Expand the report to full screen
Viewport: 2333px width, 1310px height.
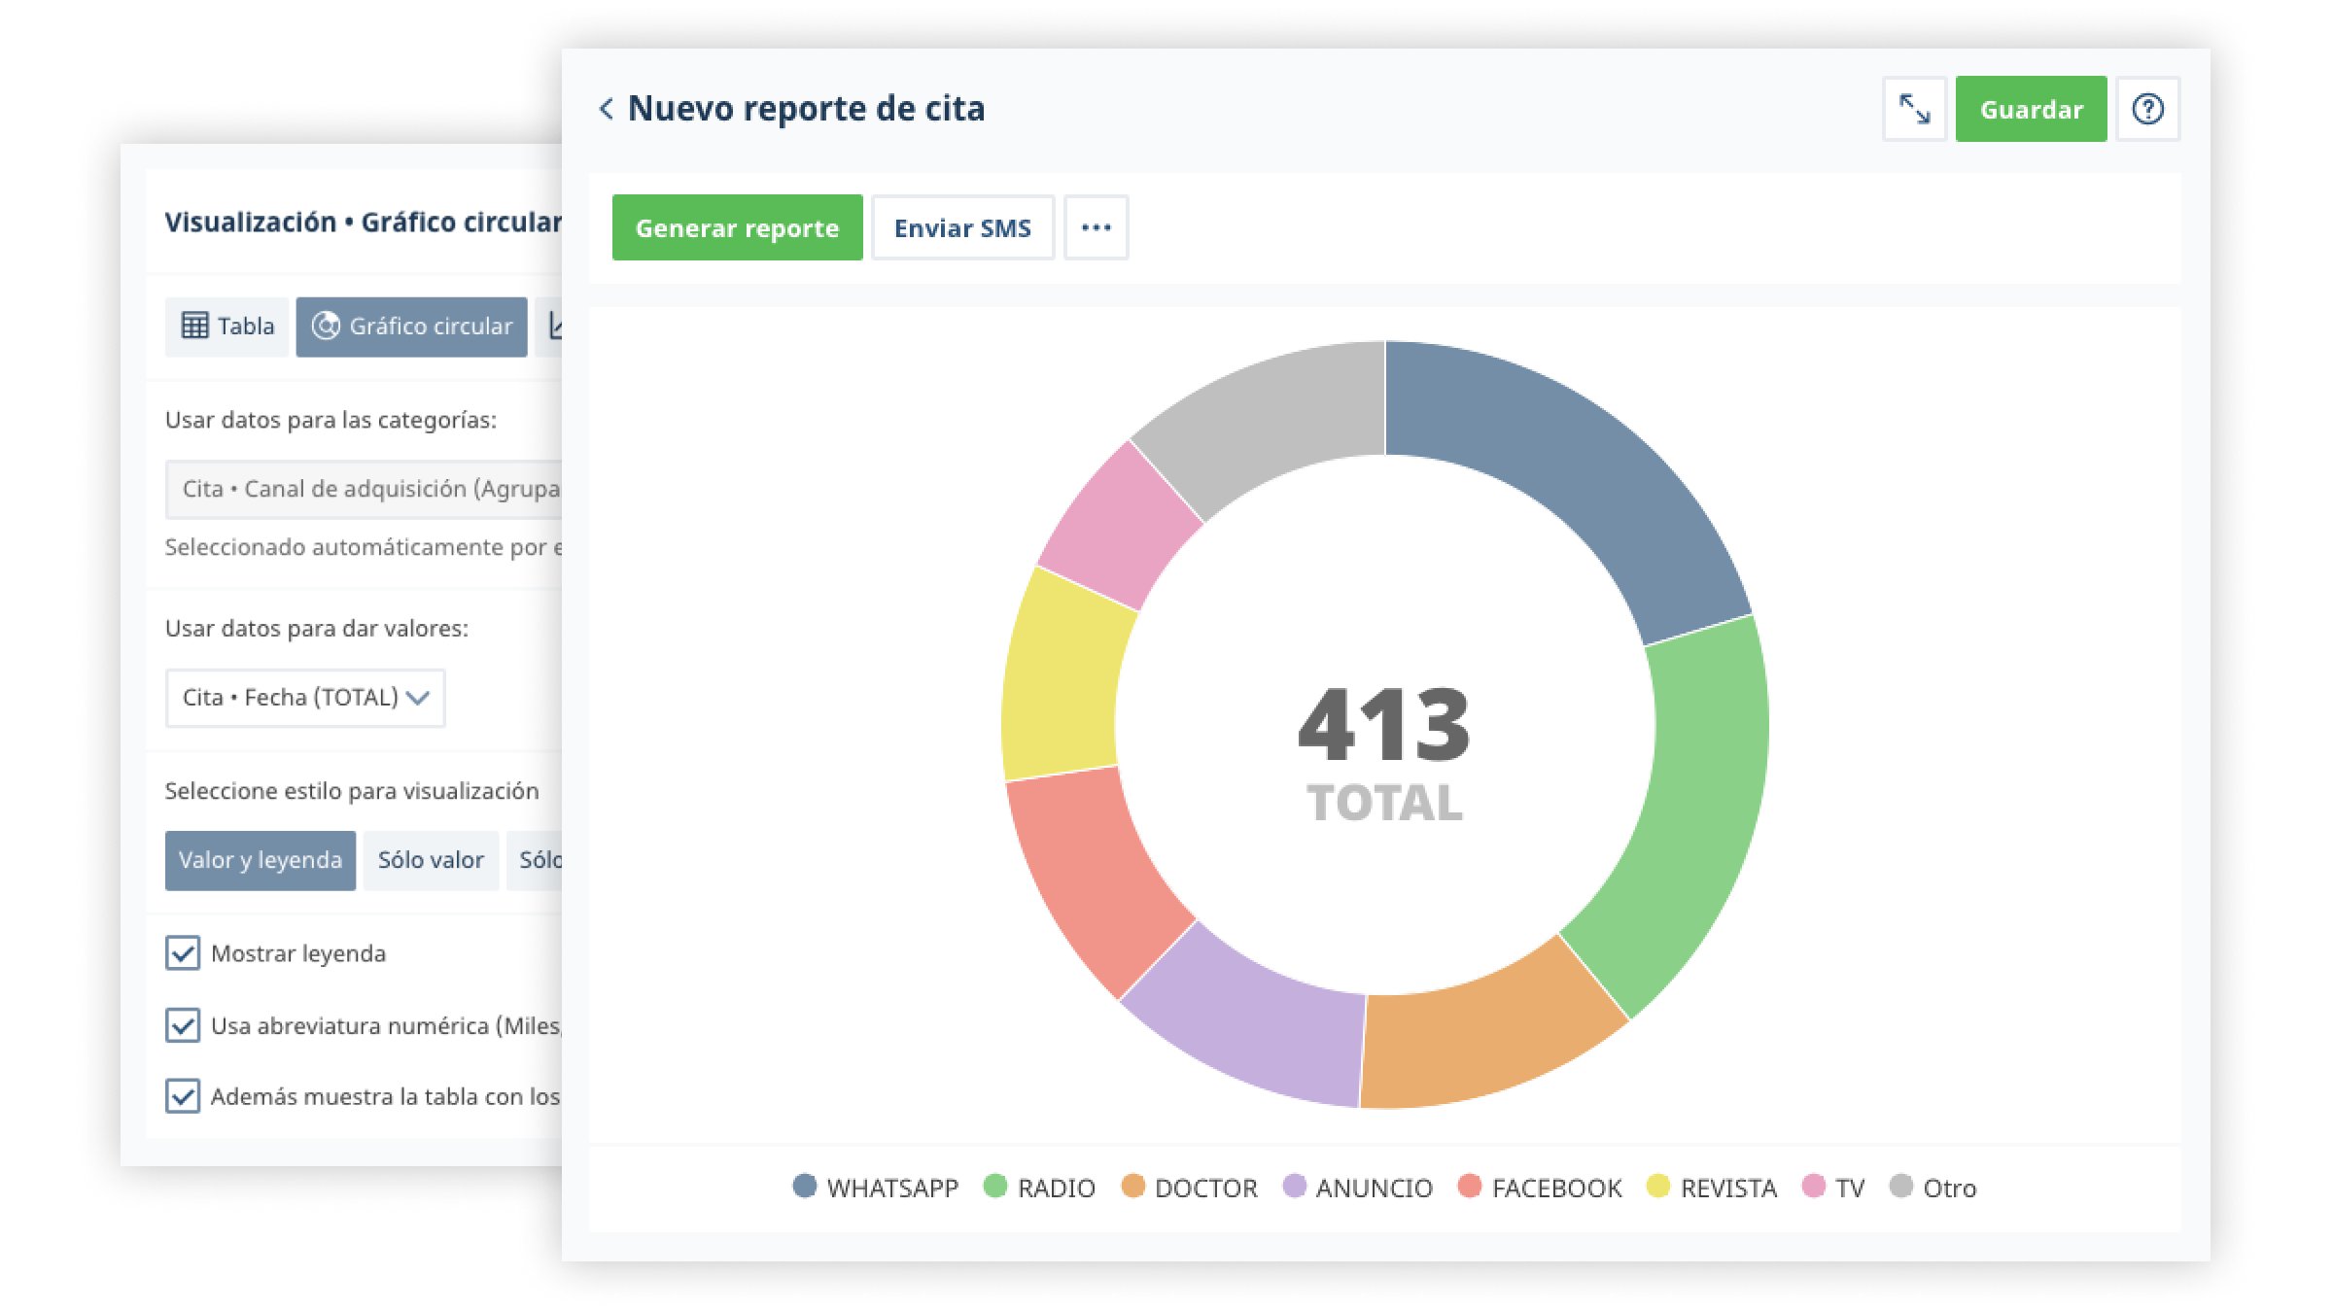[x=1914, y=109]
